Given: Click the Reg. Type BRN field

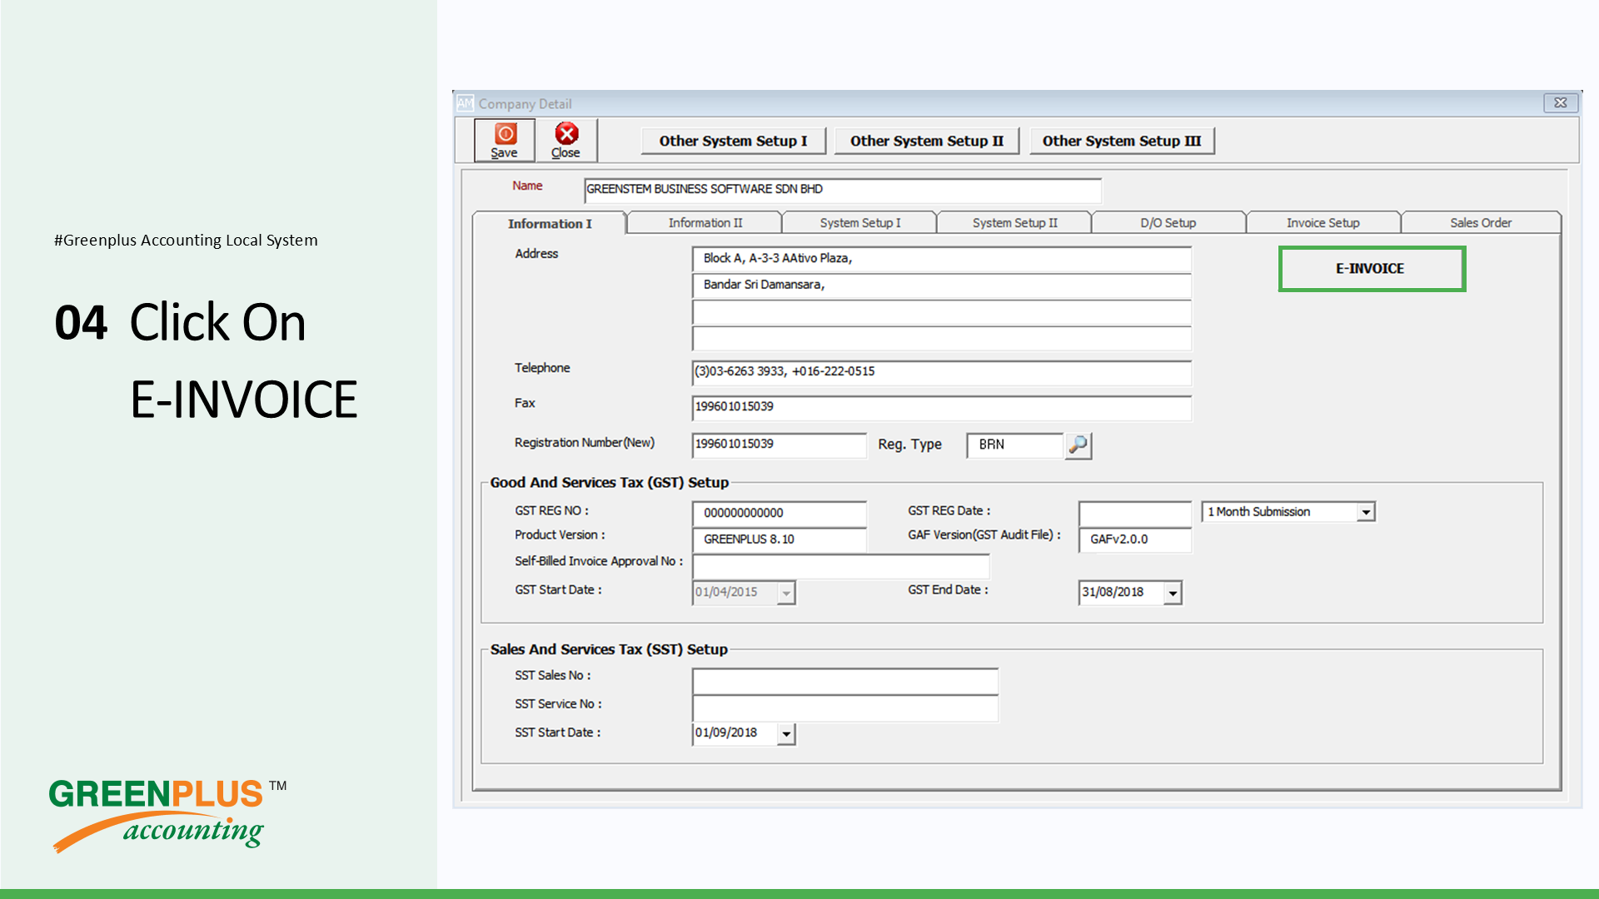Looking at the screenshot, I should click(1016, 445).
